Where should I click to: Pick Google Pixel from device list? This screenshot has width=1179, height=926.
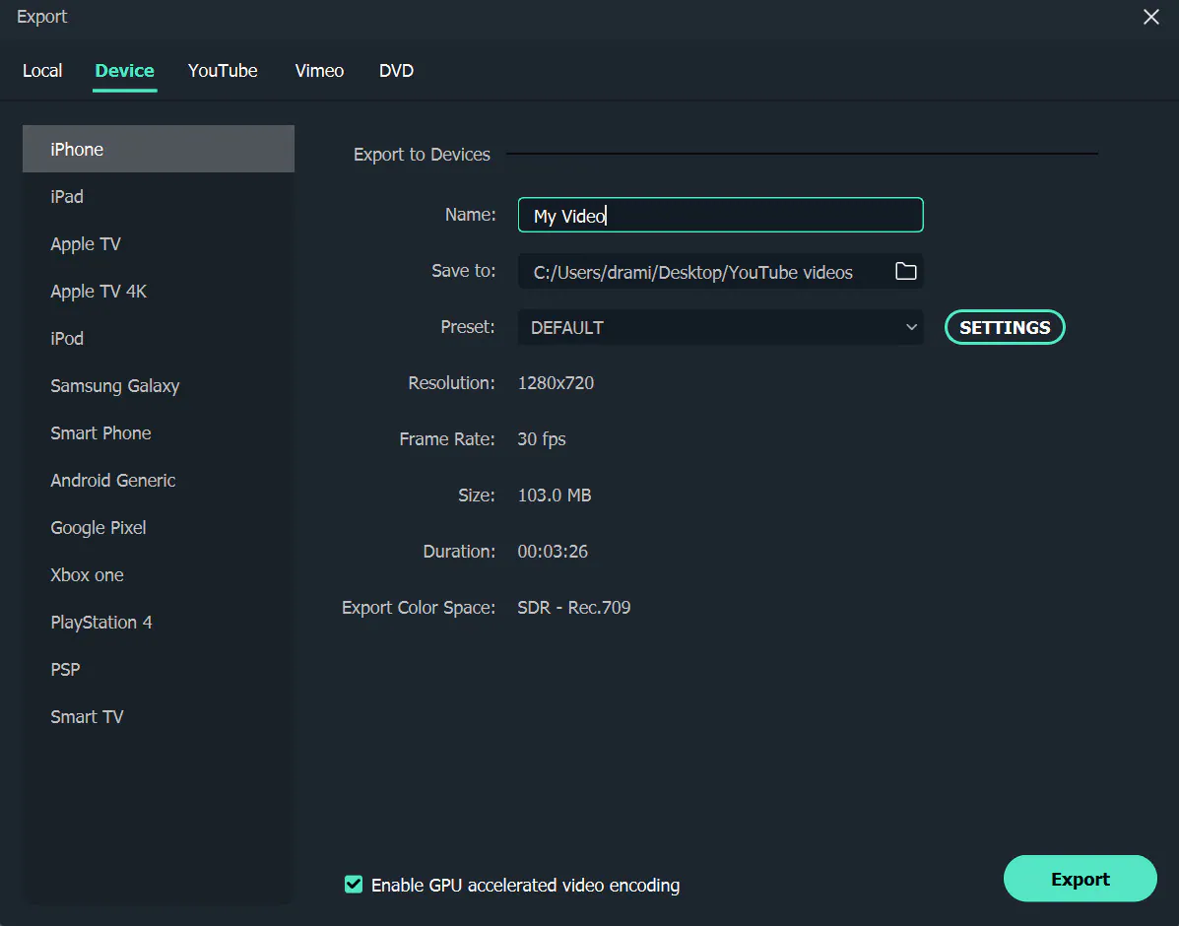pyautogui.click(x=98, y=528)
